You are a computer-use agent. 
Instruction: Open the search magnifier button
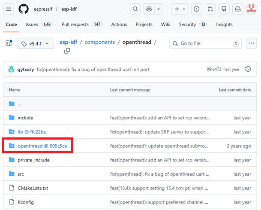(x=135, y=9)
